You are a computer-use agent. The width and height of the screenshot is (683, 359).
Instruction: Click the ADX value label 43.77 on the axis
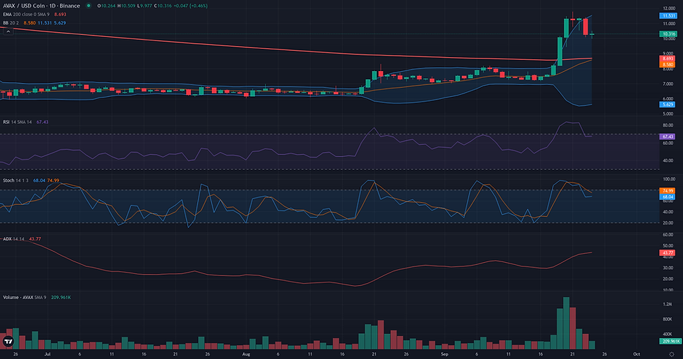[x=668, y=252]
